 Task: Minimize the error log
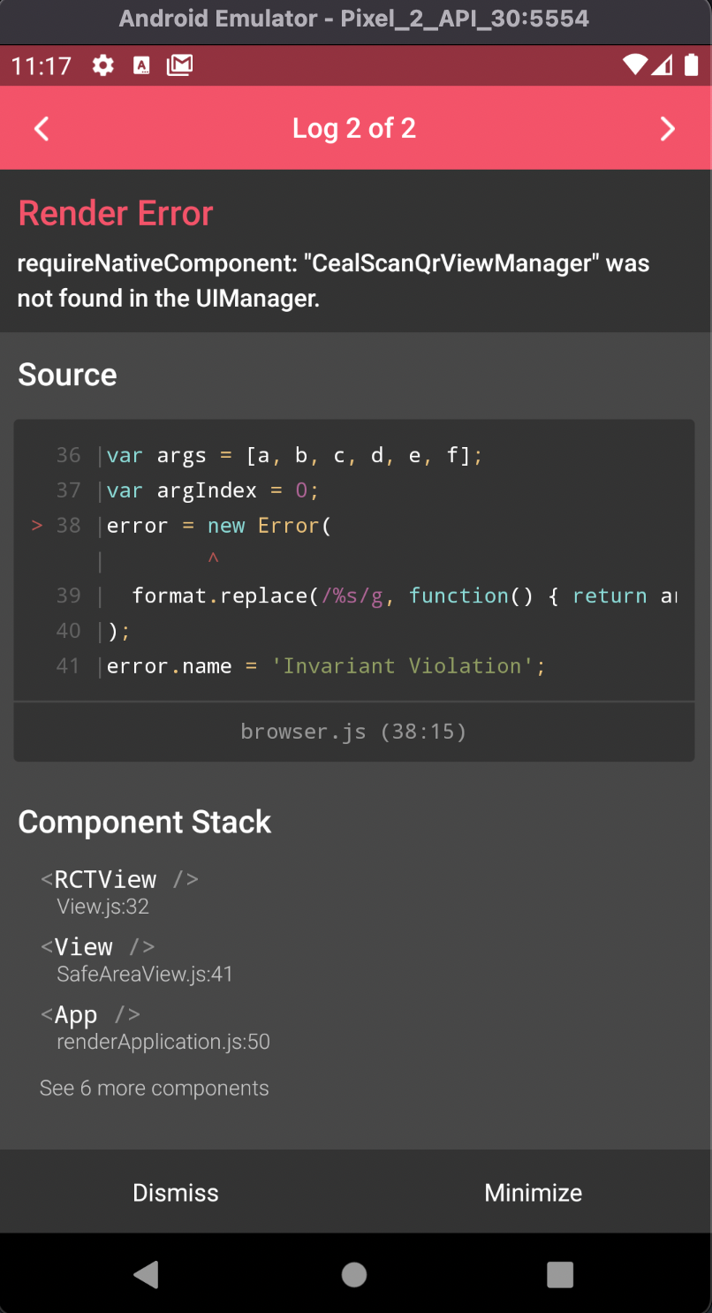pyautogui.click(x=534, y=1192)
